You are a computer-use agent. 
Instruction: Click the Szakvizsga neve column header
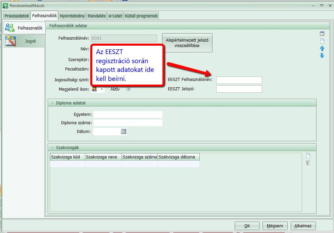pyautogui.click(x=103, y=157)
